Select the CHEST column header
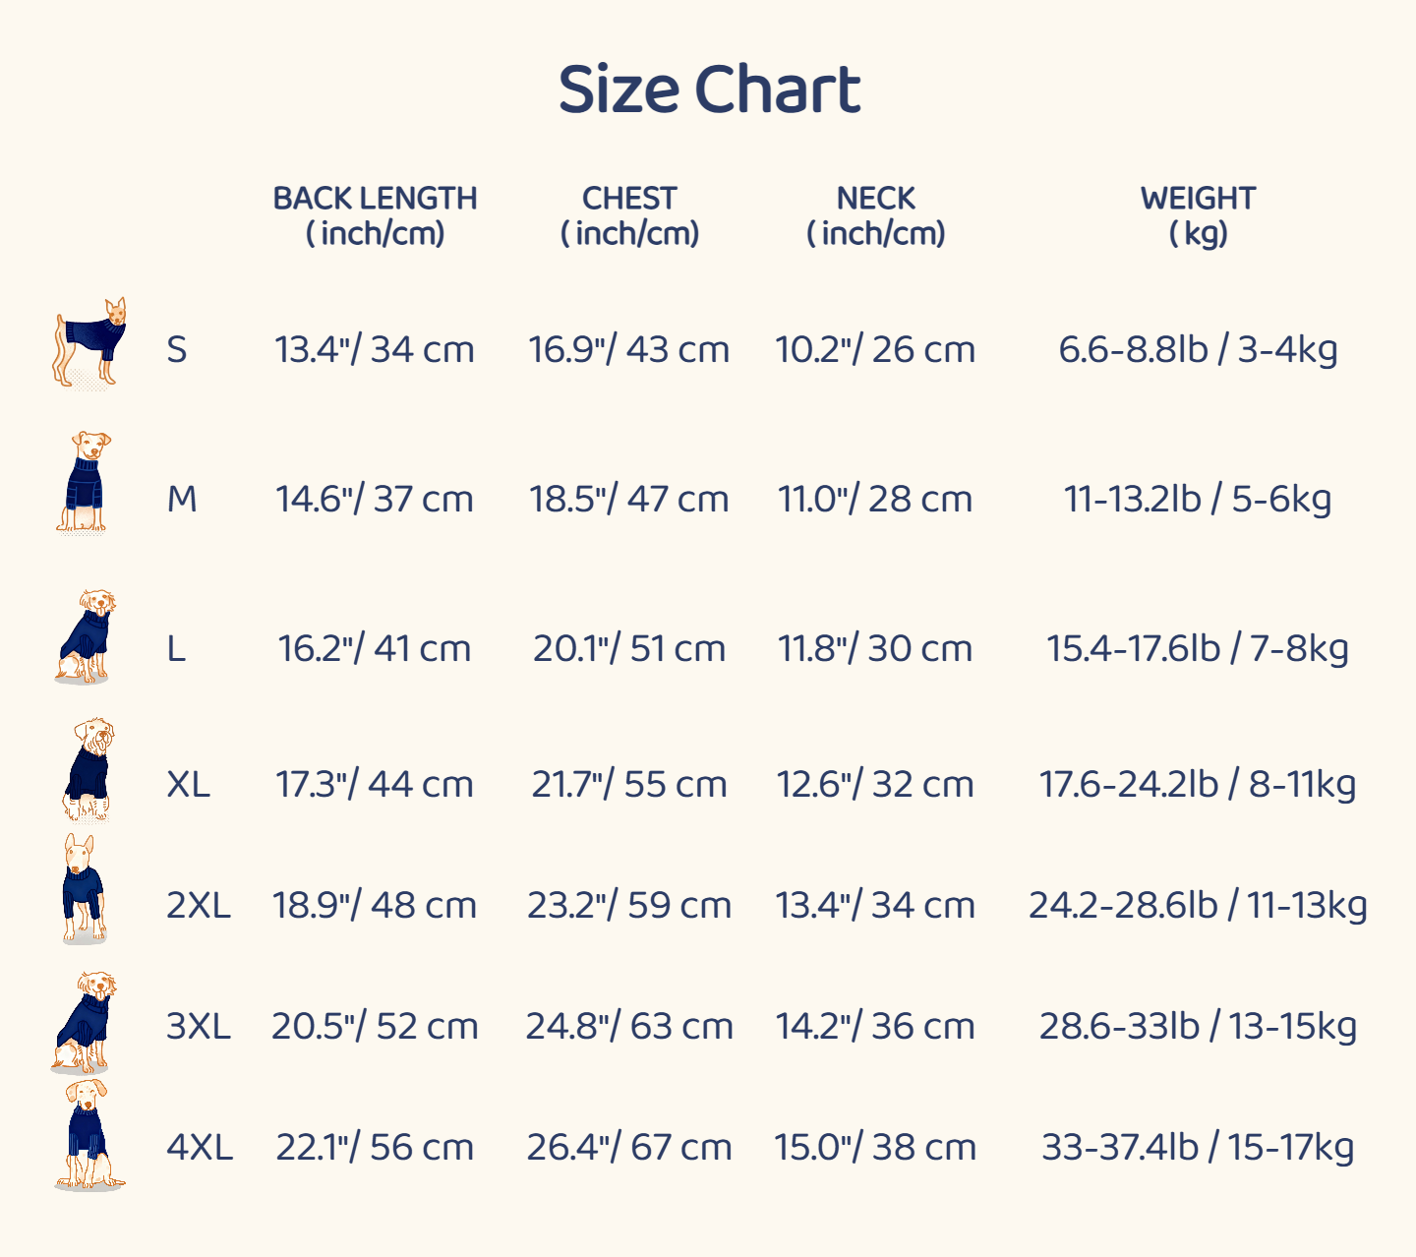The image size is (1416, 1257). [629, 215]
